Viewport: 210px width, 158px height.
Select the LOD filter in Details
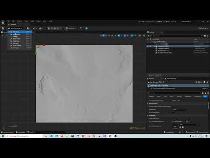coord(165,97)
